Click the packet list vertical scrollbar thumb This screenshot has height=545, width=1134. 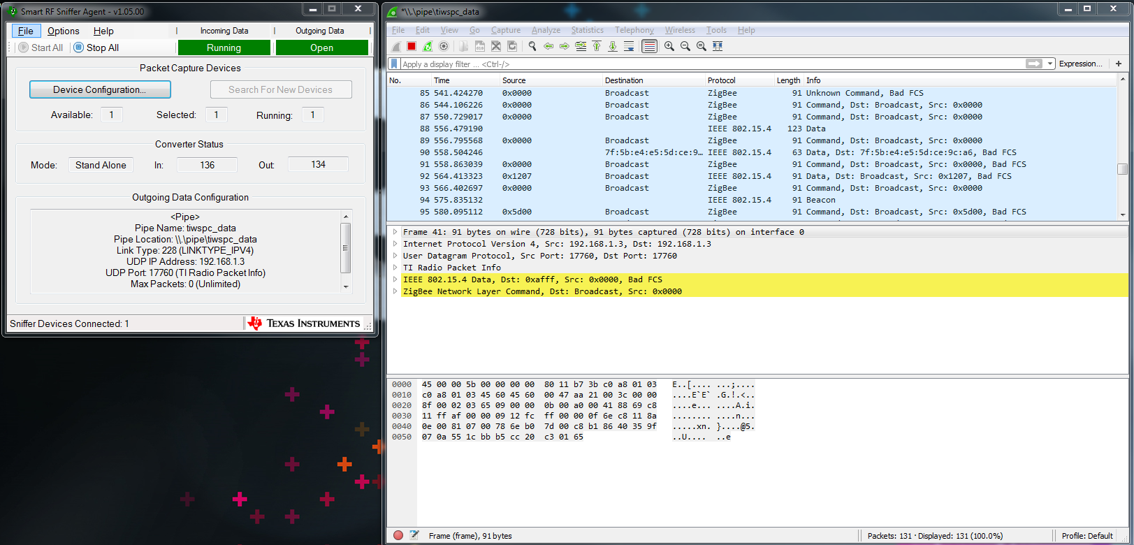tap(1122, 168)
